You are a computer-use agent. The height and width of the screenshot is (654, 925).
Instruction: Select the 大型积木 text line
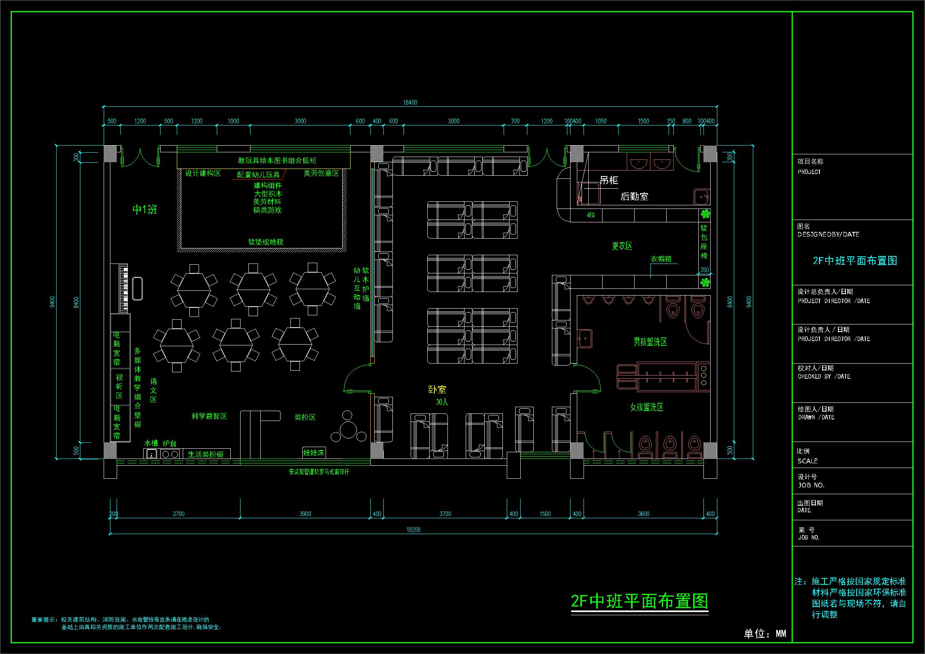click(267, 194)
